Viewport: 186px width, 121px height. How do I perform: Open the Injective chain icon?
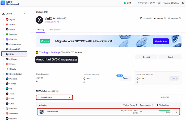pos(7,79)
